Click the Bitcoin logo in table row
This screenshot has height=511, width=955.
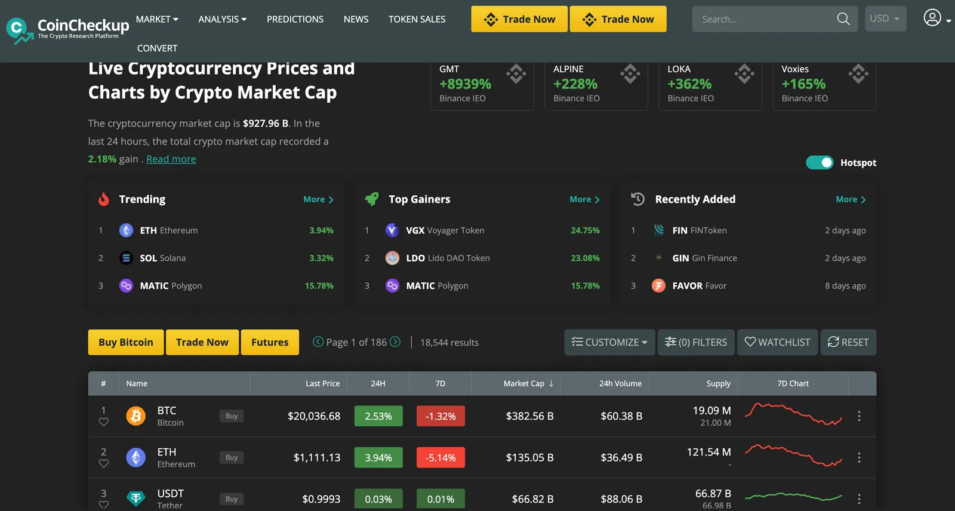click(136, 415)
